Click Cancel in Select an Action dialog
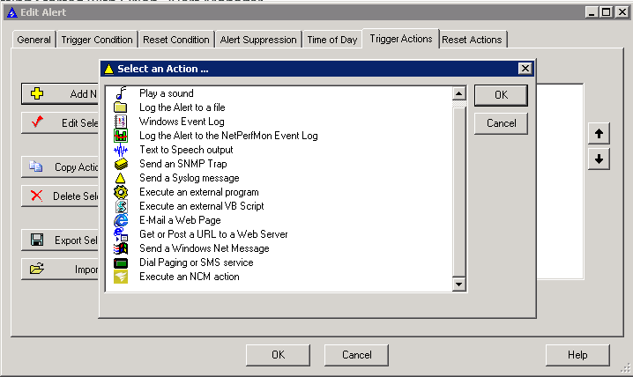Screen dimensions: 633x377 pyautogui.click(x=501, y=123)
